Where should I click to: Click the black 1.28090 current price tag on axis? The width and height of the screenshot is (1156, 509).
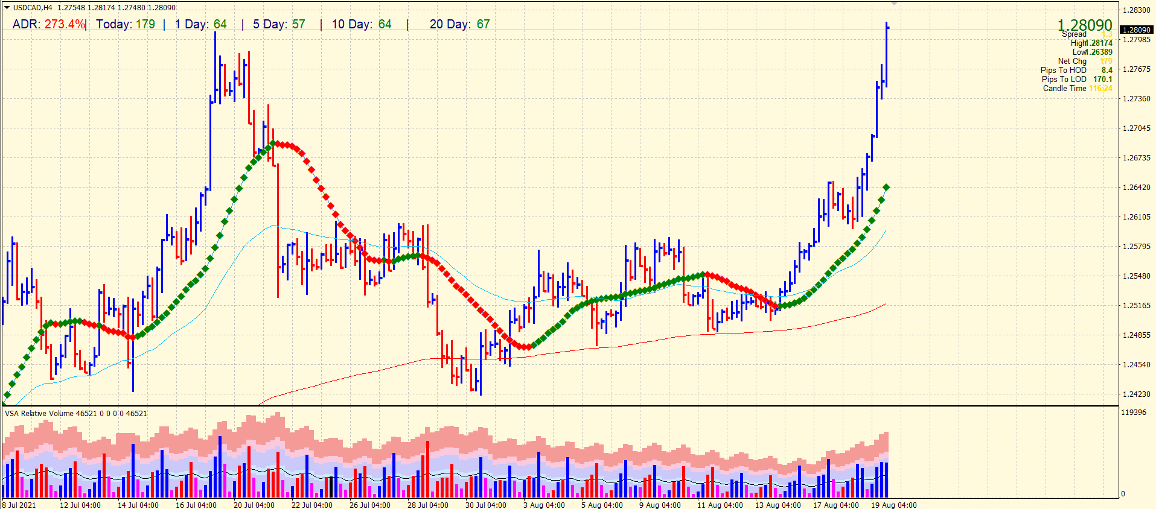(x=1136, y=30)
